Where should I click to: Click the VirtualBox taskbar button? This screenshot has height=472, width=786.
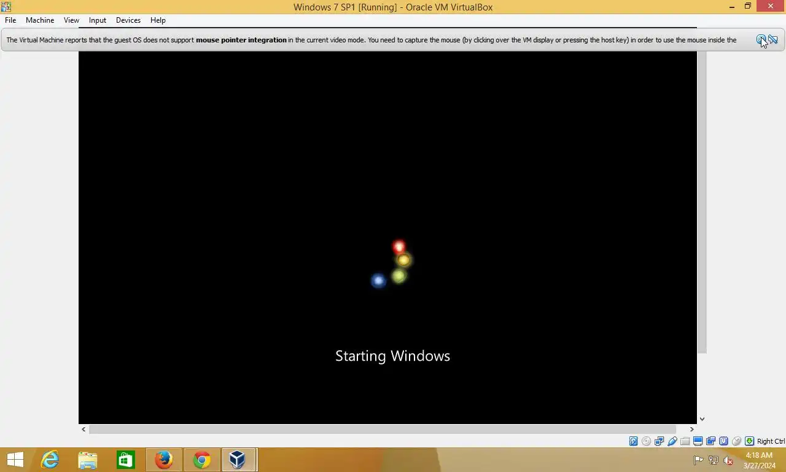pos(239,460)
